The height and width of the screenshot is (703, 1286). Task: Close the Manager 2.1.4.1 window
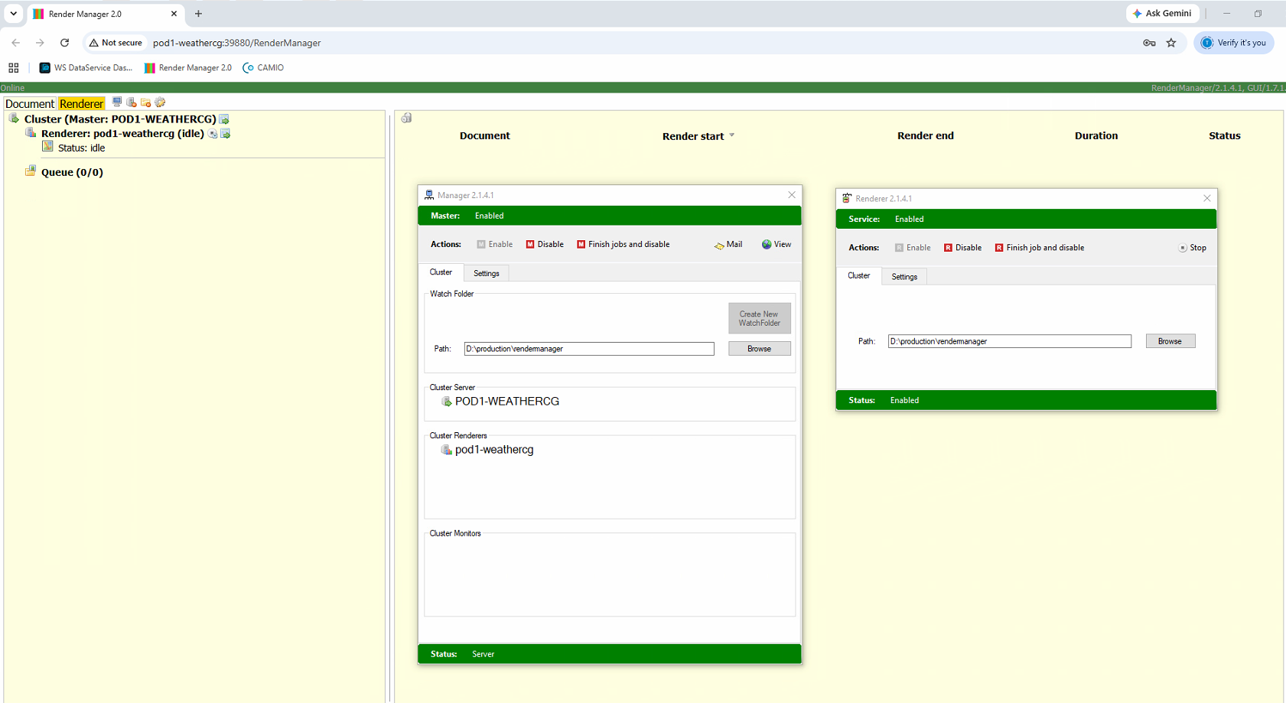[x=792, y=195]
